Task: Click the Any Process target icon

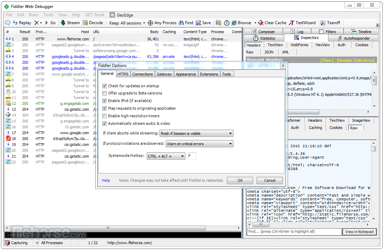Action: pyautogui.click(x=150, y=23)
